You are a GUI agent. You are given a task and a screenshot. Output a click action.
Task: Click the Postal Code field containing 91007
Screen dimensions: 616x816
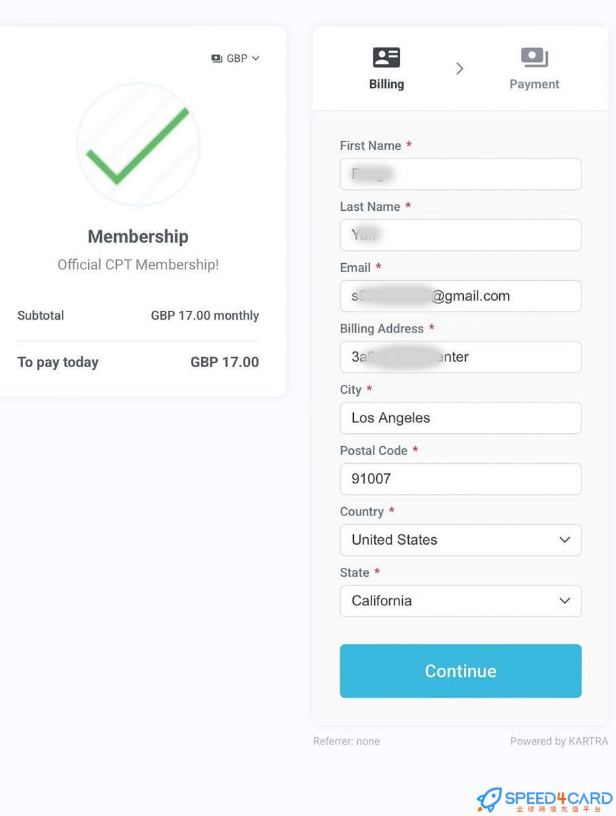tap(460, 479)
